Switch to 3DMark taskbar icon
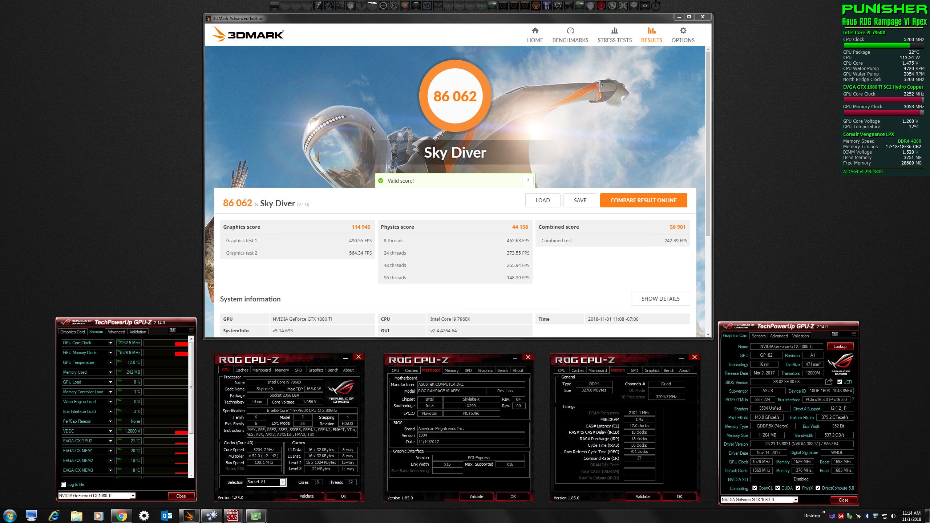The height and width of the screenshot is (523, 930). pos(189,516)
